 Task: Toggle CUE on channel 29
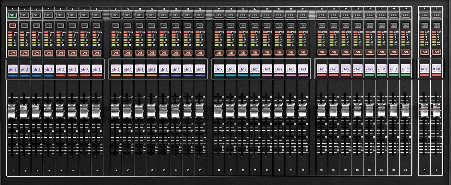tap(370, 25)
